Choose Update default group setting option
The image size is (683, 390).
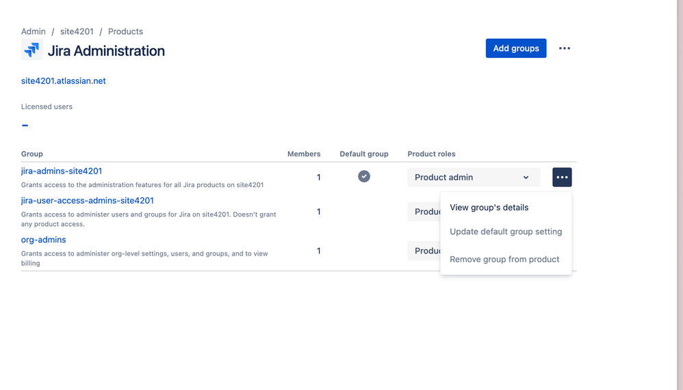click(506, 232)
